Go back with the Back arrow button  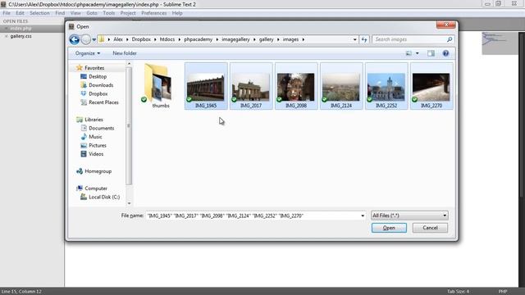(x=75, y=39)
